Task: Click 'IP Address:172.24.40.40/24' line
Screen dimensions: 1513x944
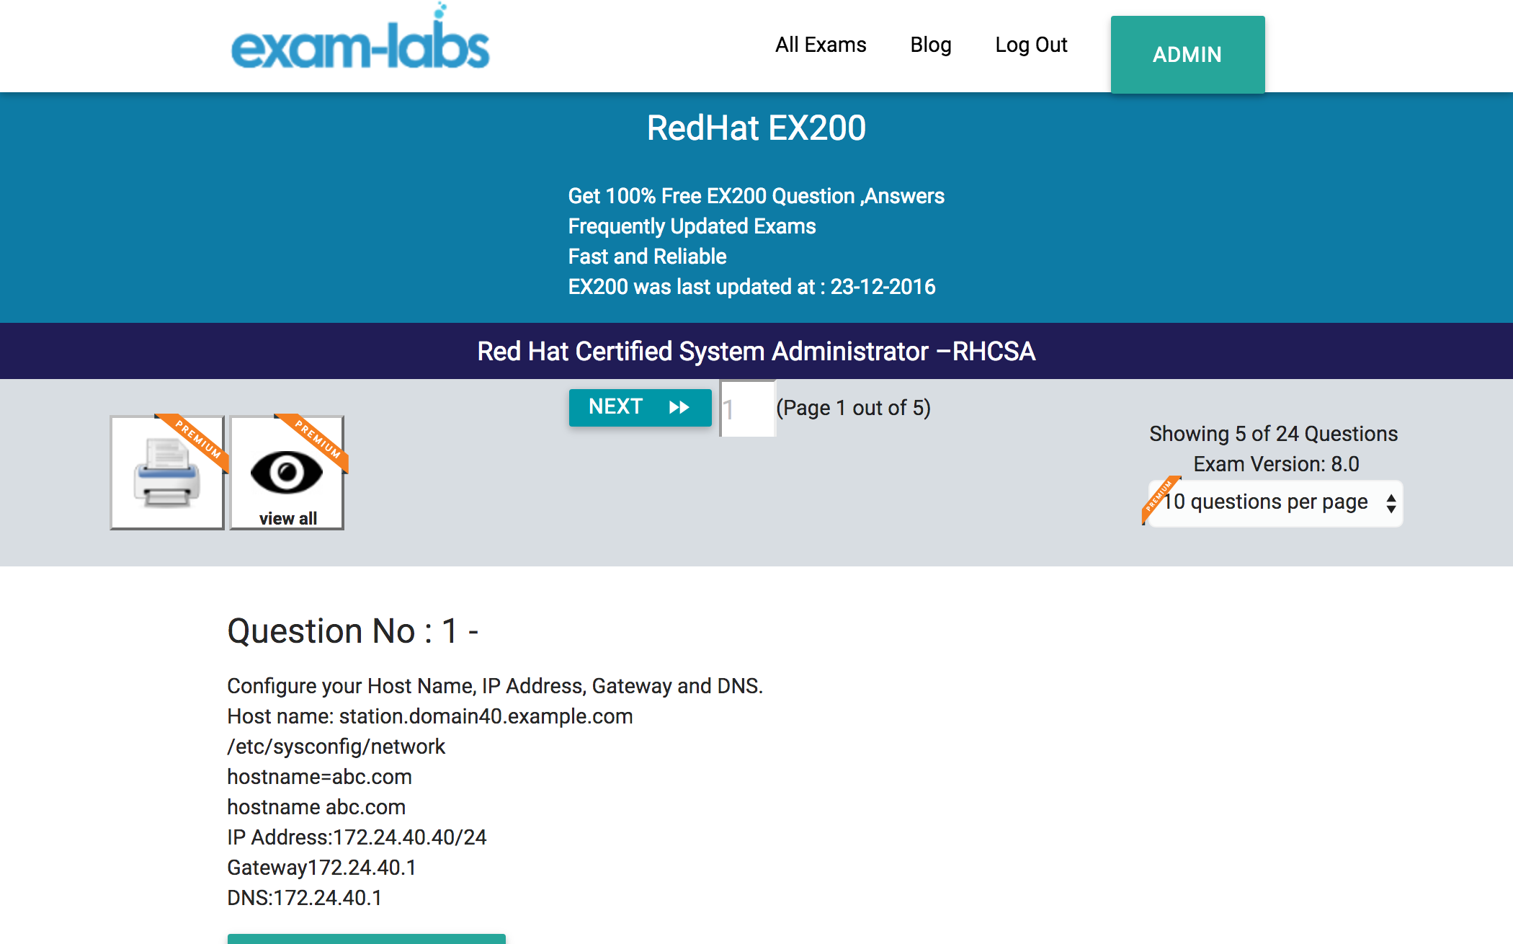Action: (x=357, y=837)
